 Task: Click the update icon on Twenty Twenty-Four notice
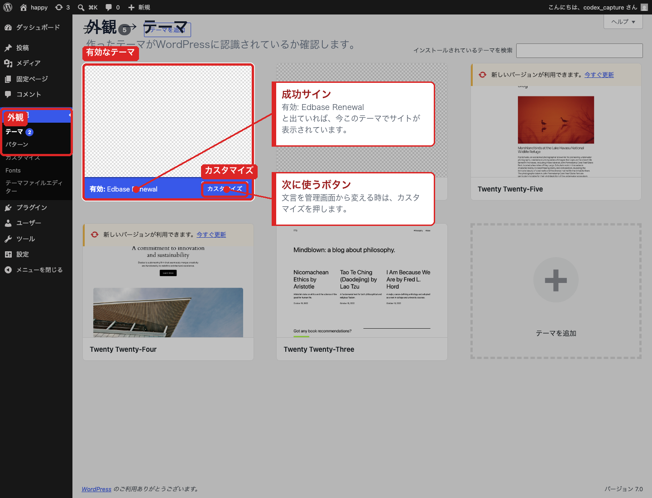tap(95, 235)
